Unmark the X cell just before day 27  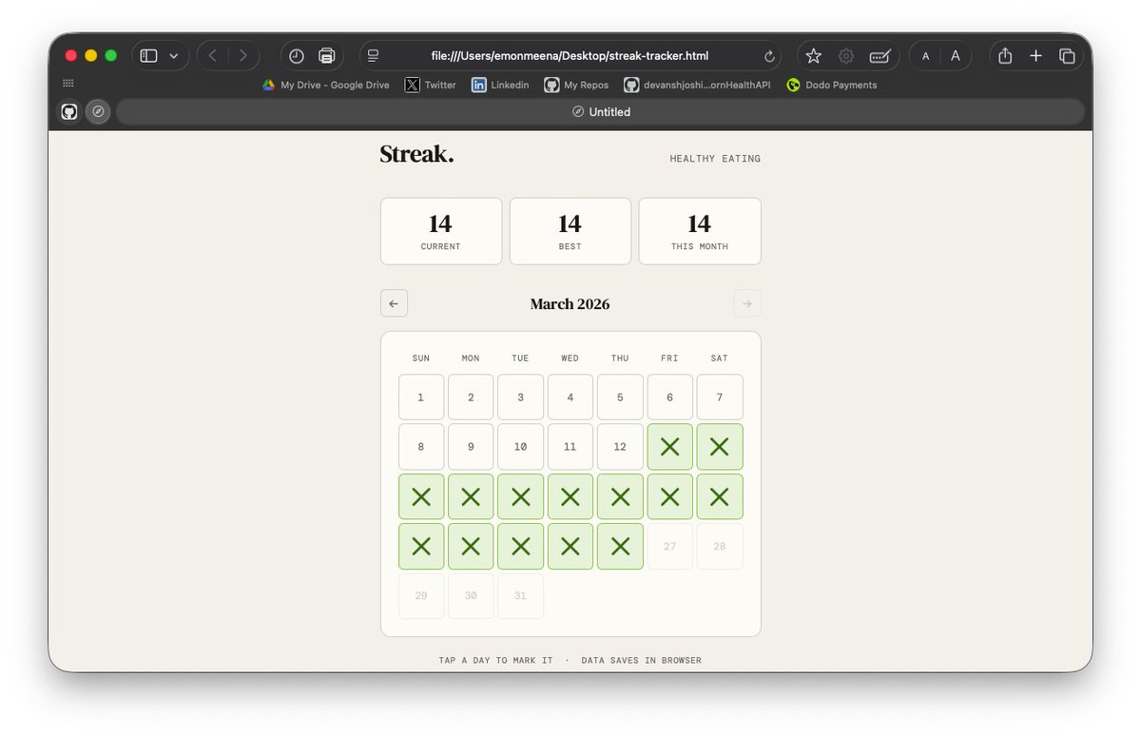click(620, 546)
